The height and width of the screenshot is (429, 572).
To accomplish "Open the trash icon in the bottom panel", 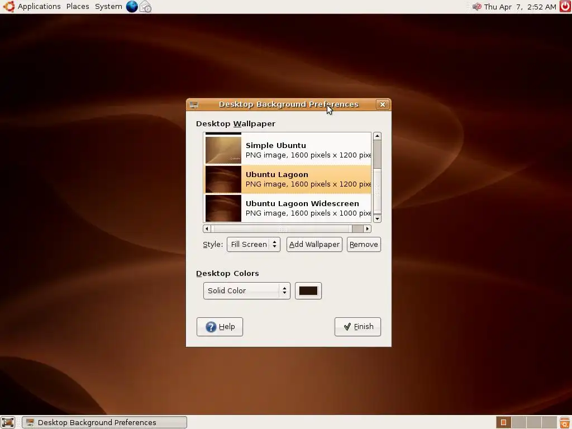I will click(x=565, y=422).
